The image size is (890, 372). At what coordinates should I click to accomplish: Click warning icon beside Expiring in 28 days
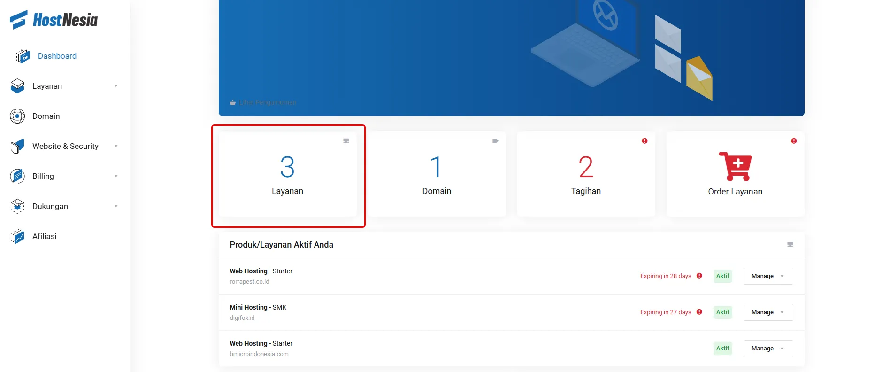coord(699,276)
